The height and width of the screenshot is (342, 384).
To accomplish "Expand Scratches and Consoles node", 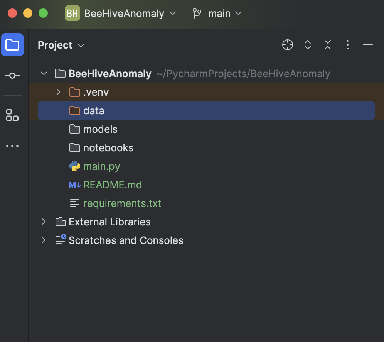I will click(44, 240).
